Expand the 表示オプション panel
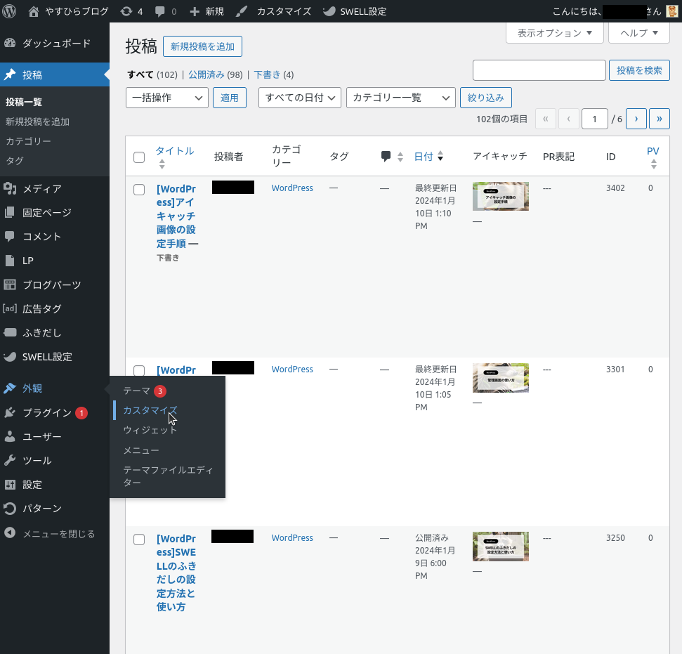Image resolution: width=682 pixels, height=654 pixels. [x=555, y=33]
